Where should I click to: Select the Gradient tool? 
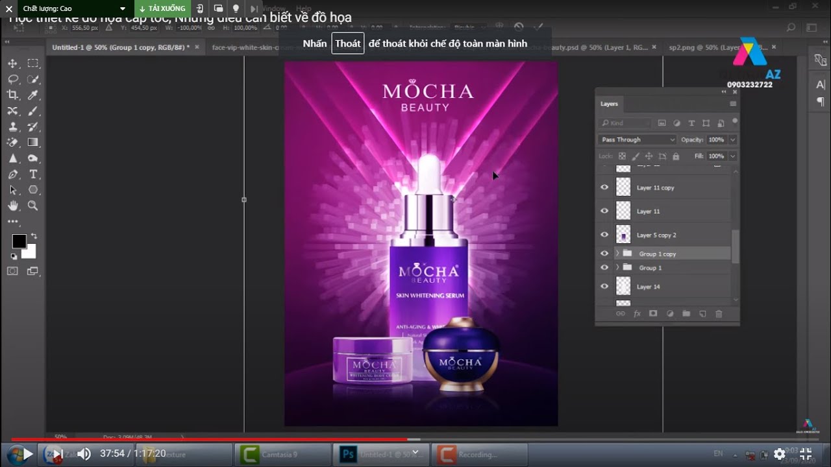(x=33, y=142)
